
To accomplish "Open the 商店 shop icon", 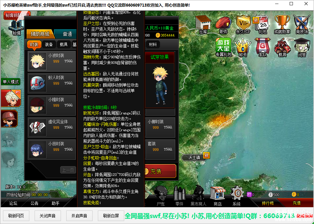I will 218,196.
